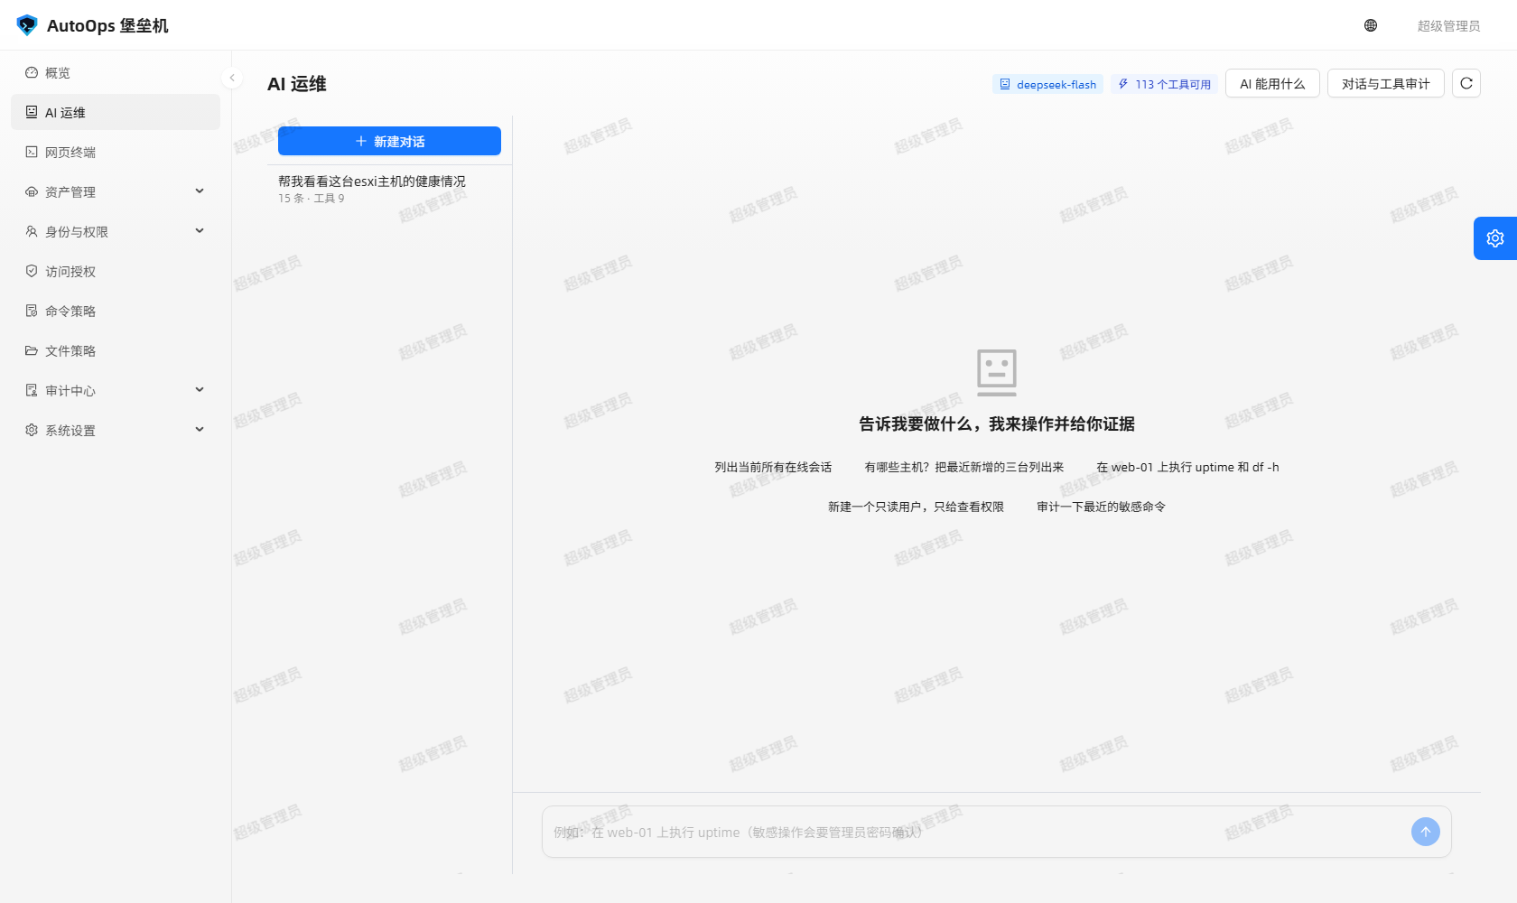The height and width of the screenshot is (903, 1517).
Task: Click the refresh icon button
Action: [1466, 83]
